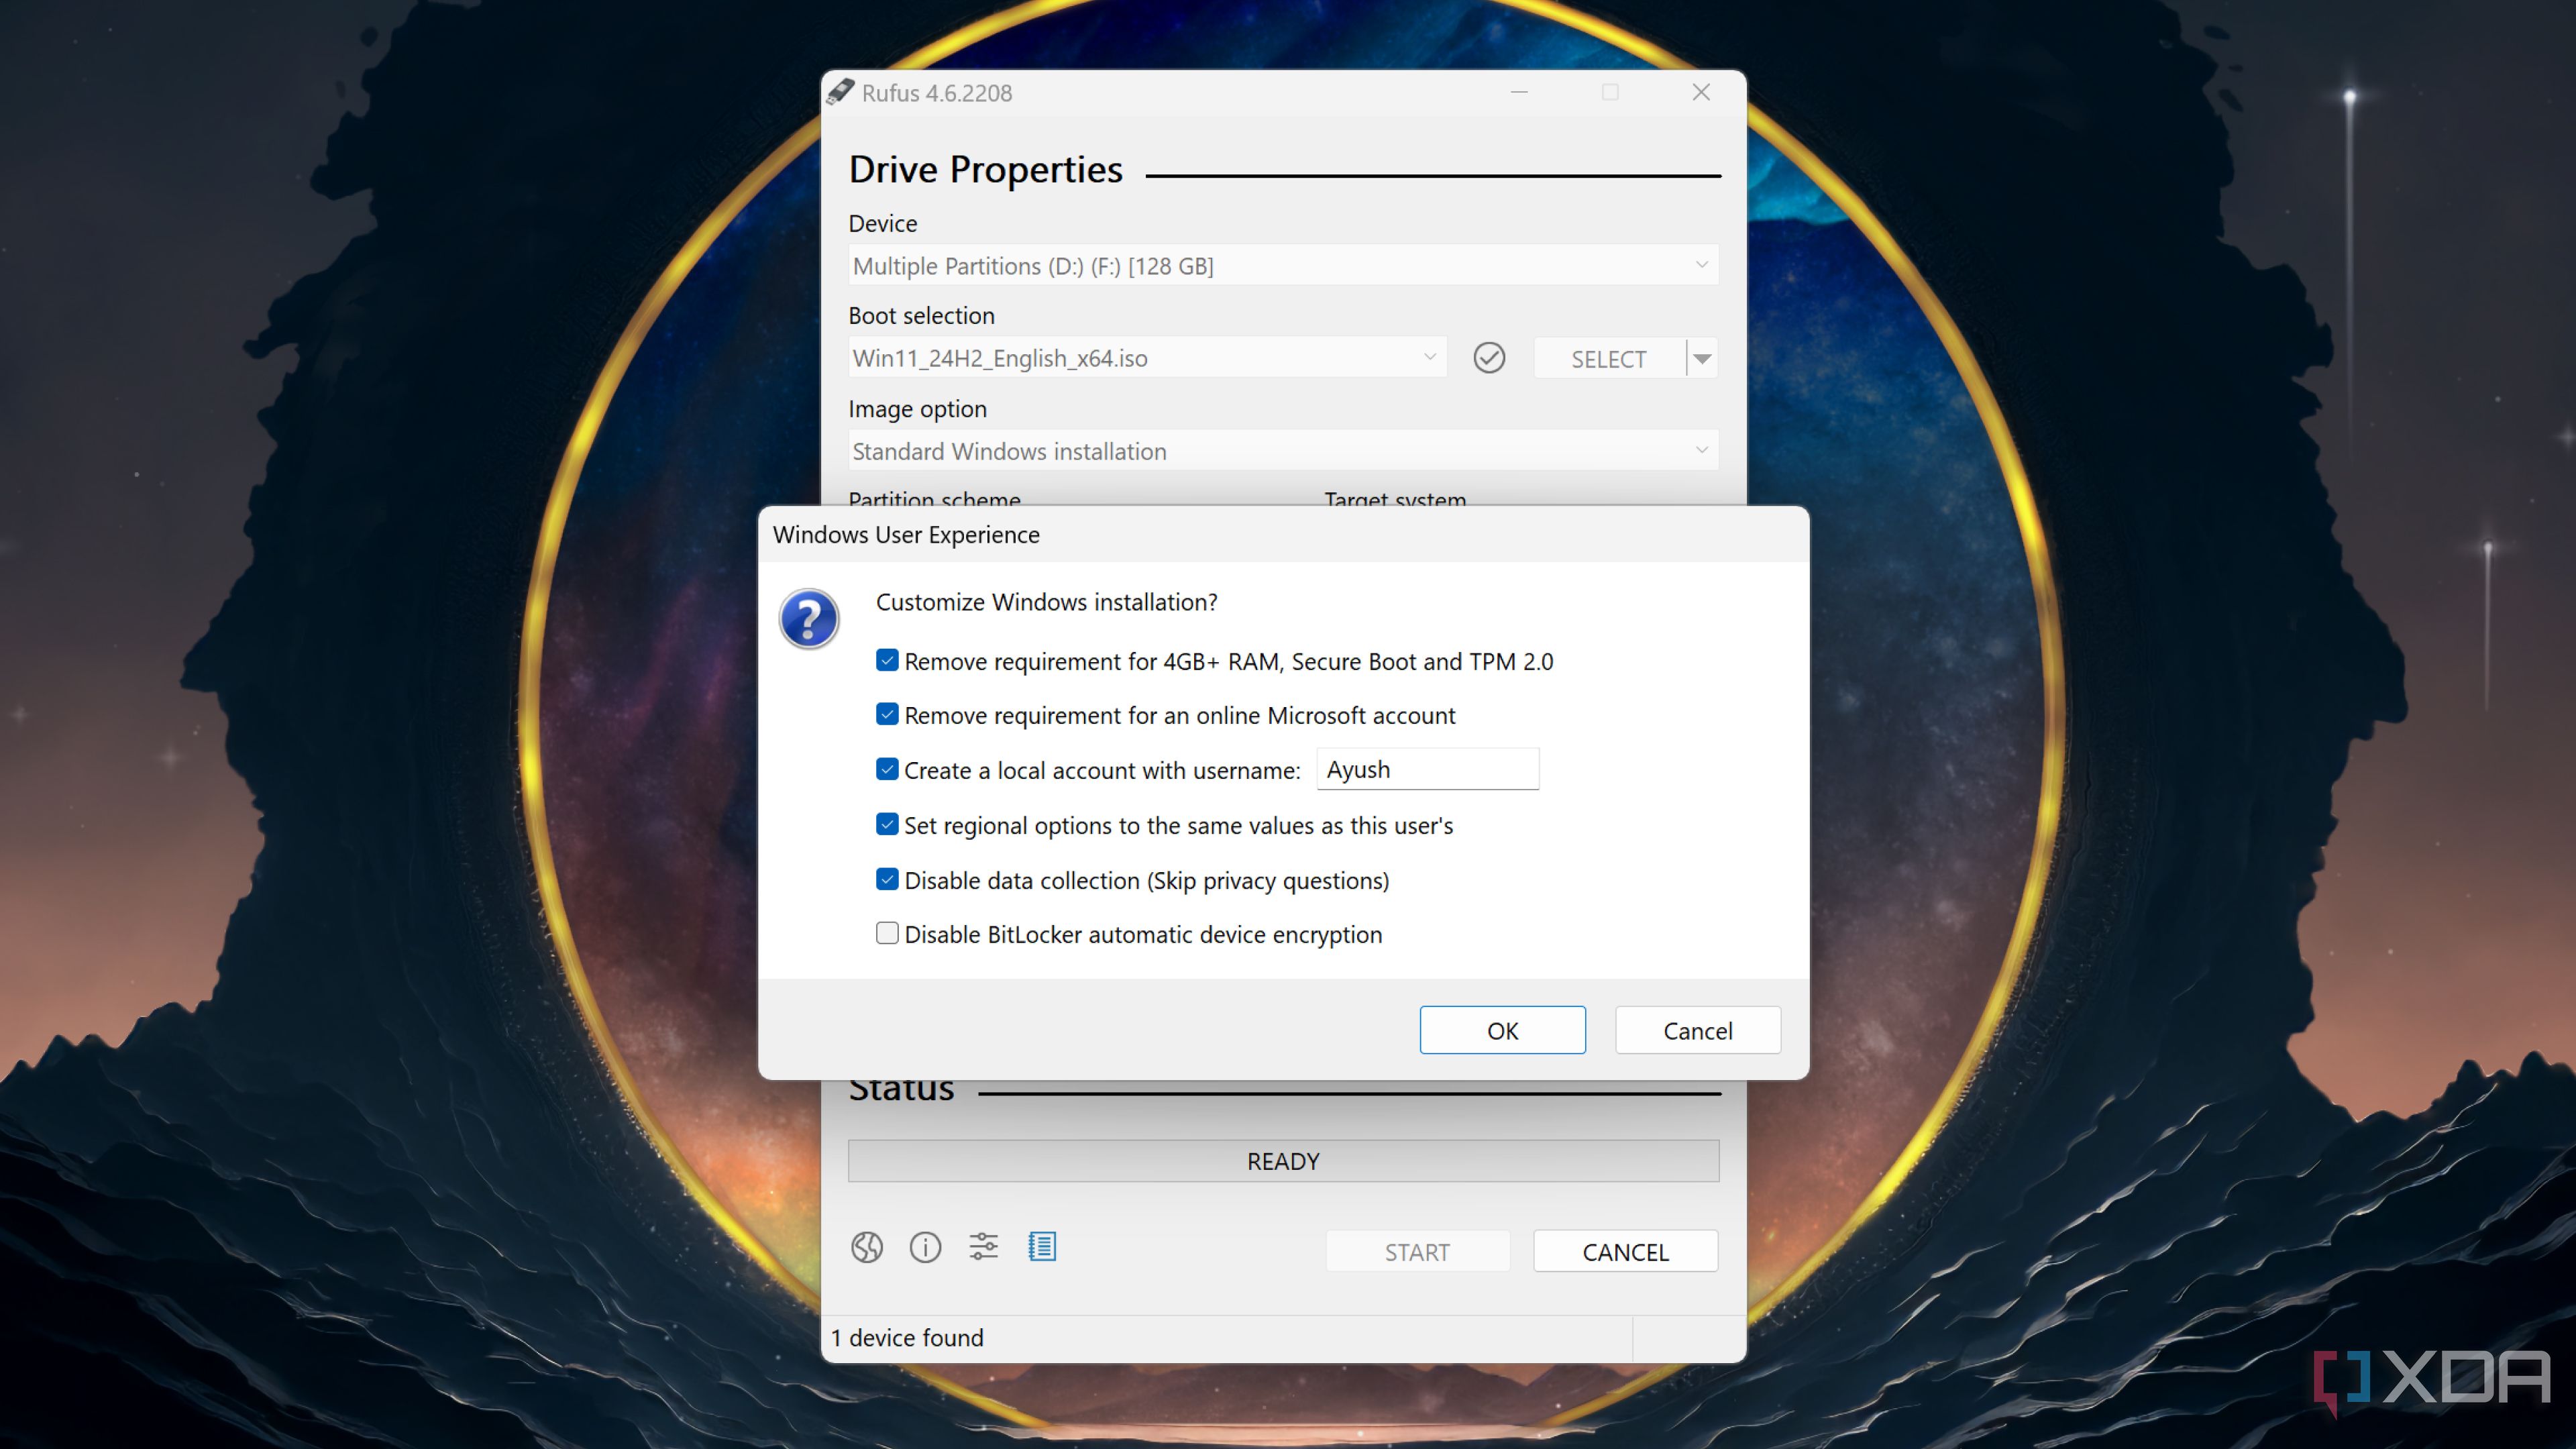This screenshot has height=1449, width=2576.
Task: Click the username field containing Ayush
Action: [1427, 769]
